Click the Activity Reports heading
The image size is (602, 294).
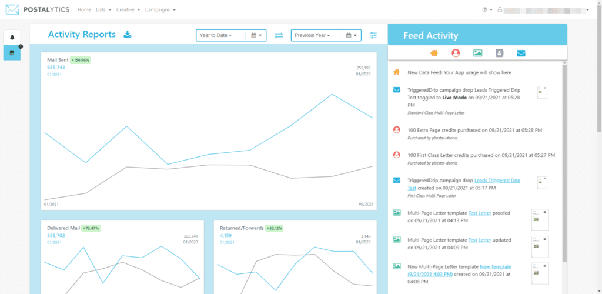pyautogui.click(x=82, y=34)
